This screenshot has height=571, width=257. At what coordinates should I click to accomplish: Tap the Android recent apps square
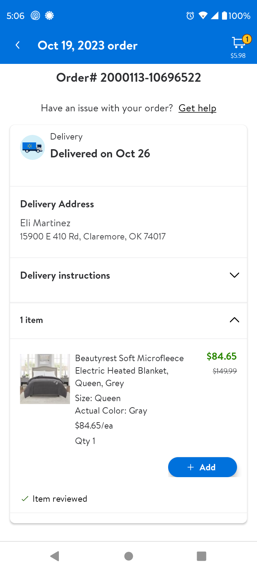202,556
